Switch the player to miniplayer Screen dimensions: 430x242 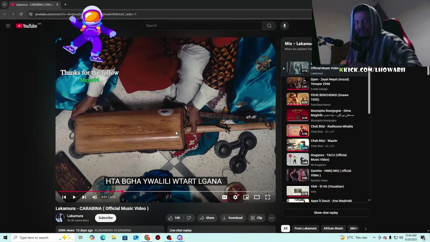246,197
